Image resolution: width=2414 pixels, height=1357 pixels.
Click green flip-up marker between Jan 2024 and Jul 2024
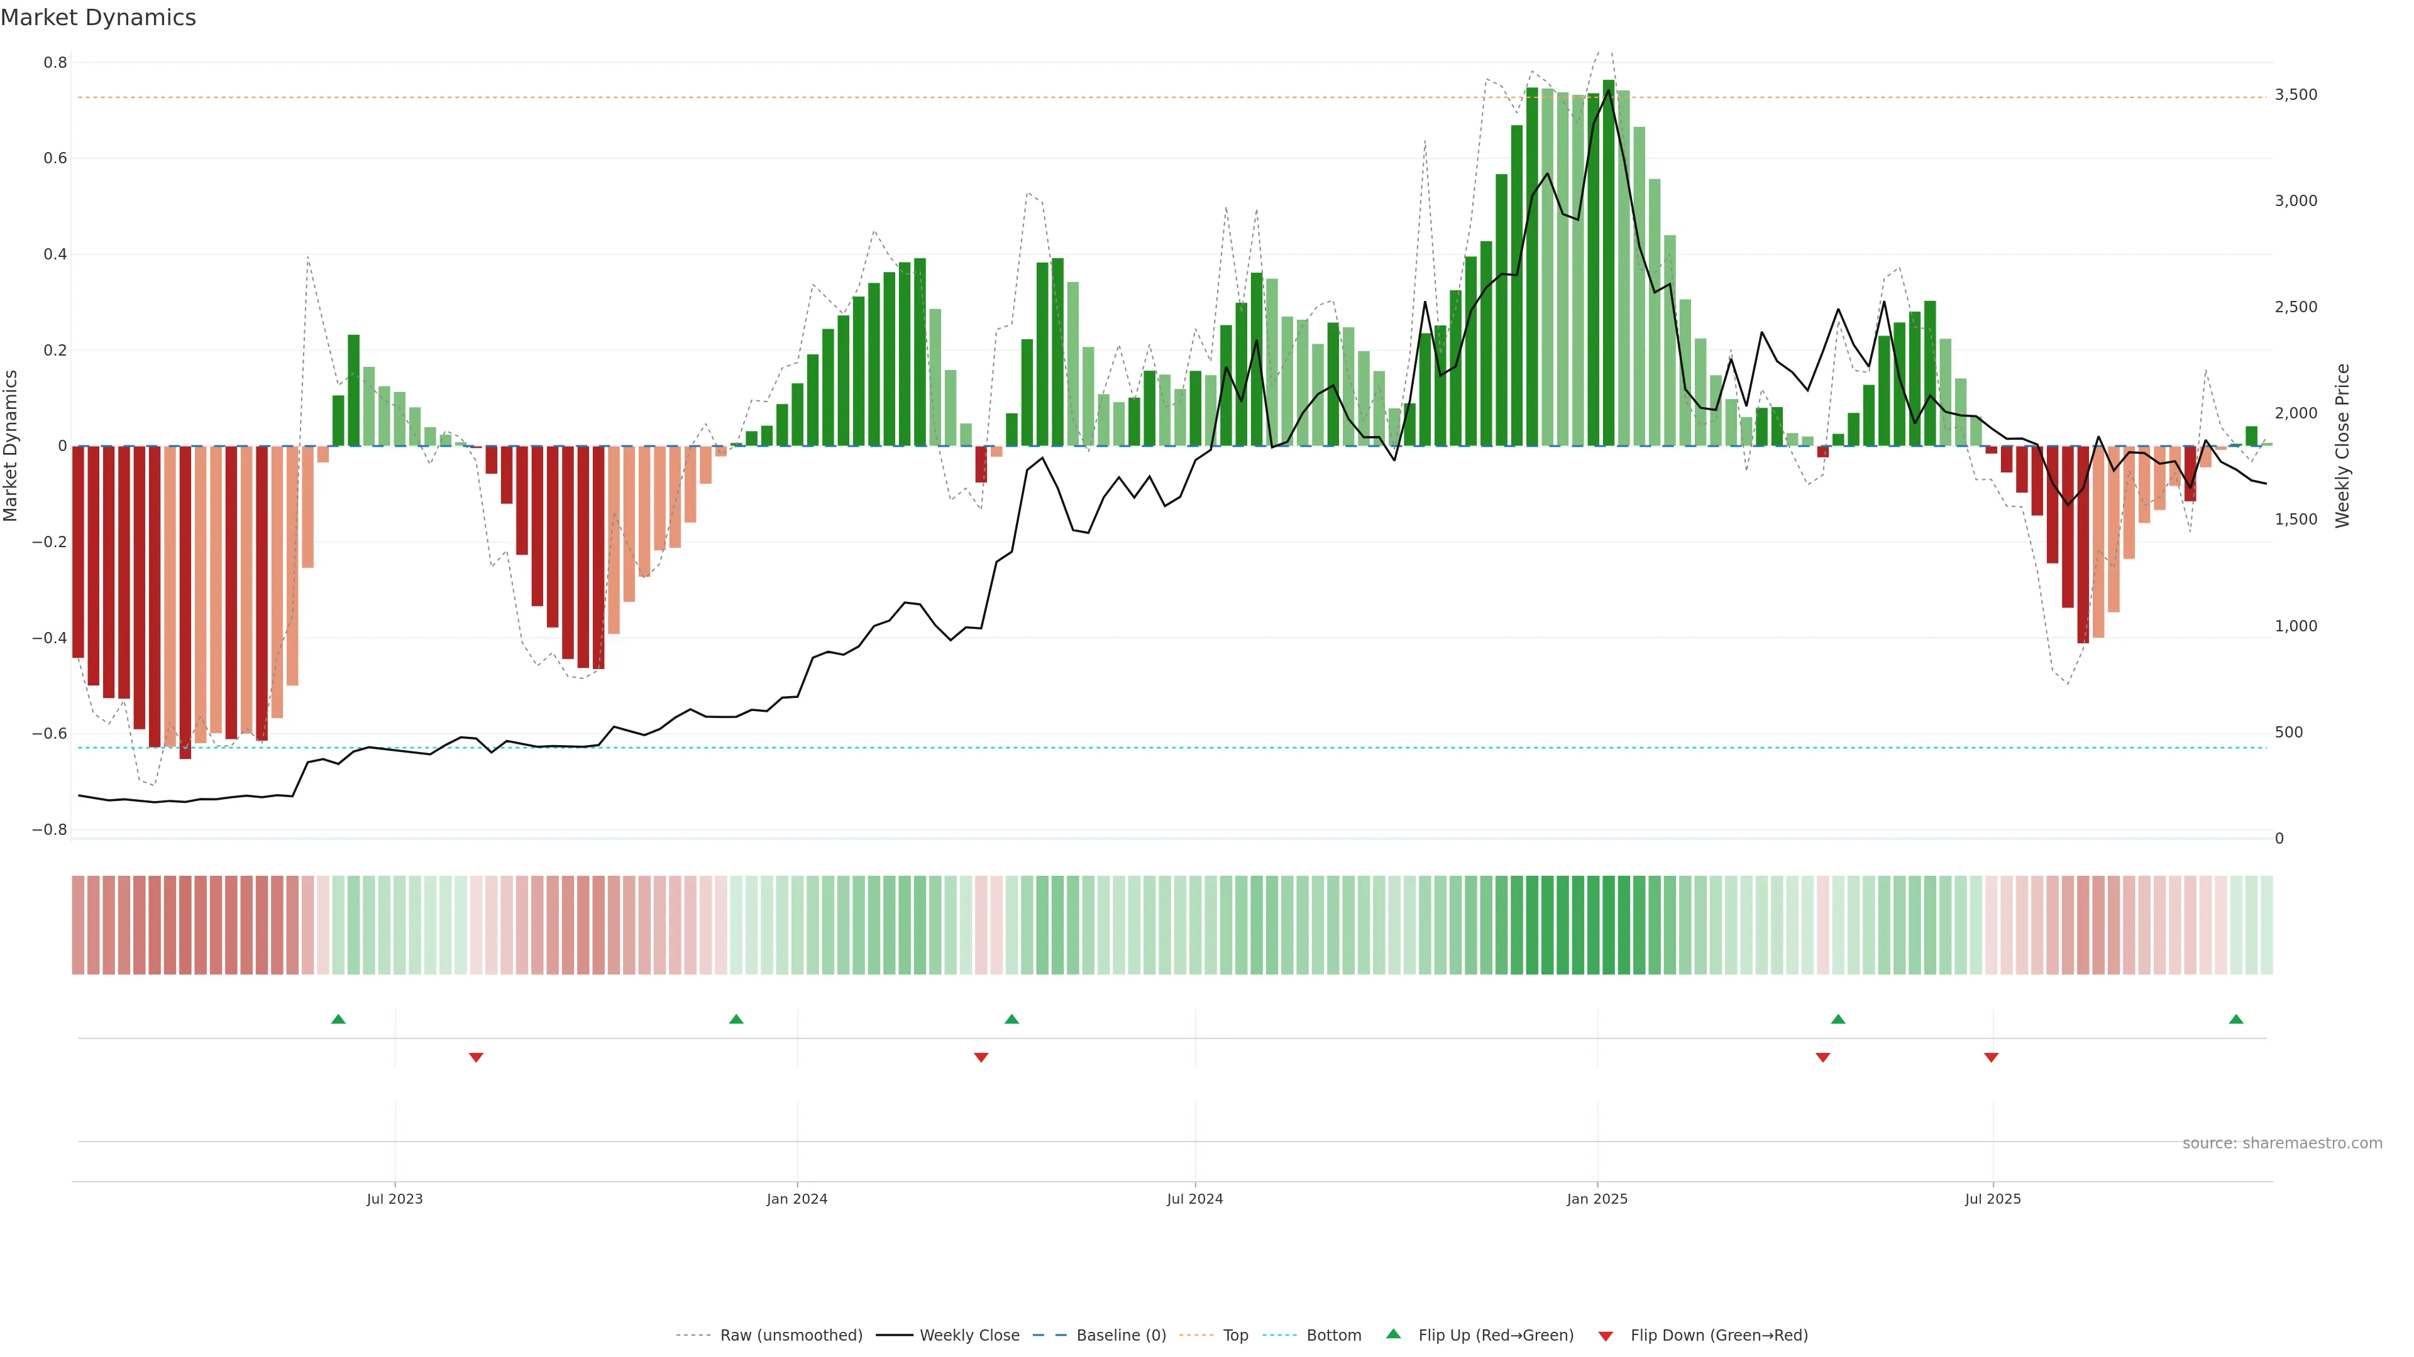tap(1011, 1019)
